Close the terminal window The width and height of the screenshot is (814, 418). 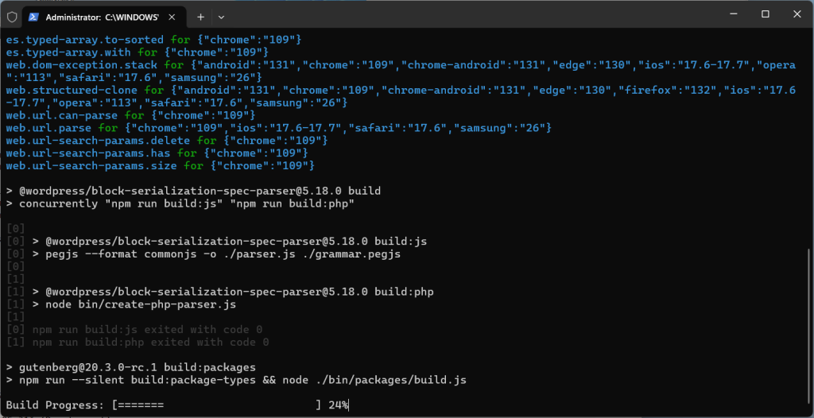pos(796,14)
